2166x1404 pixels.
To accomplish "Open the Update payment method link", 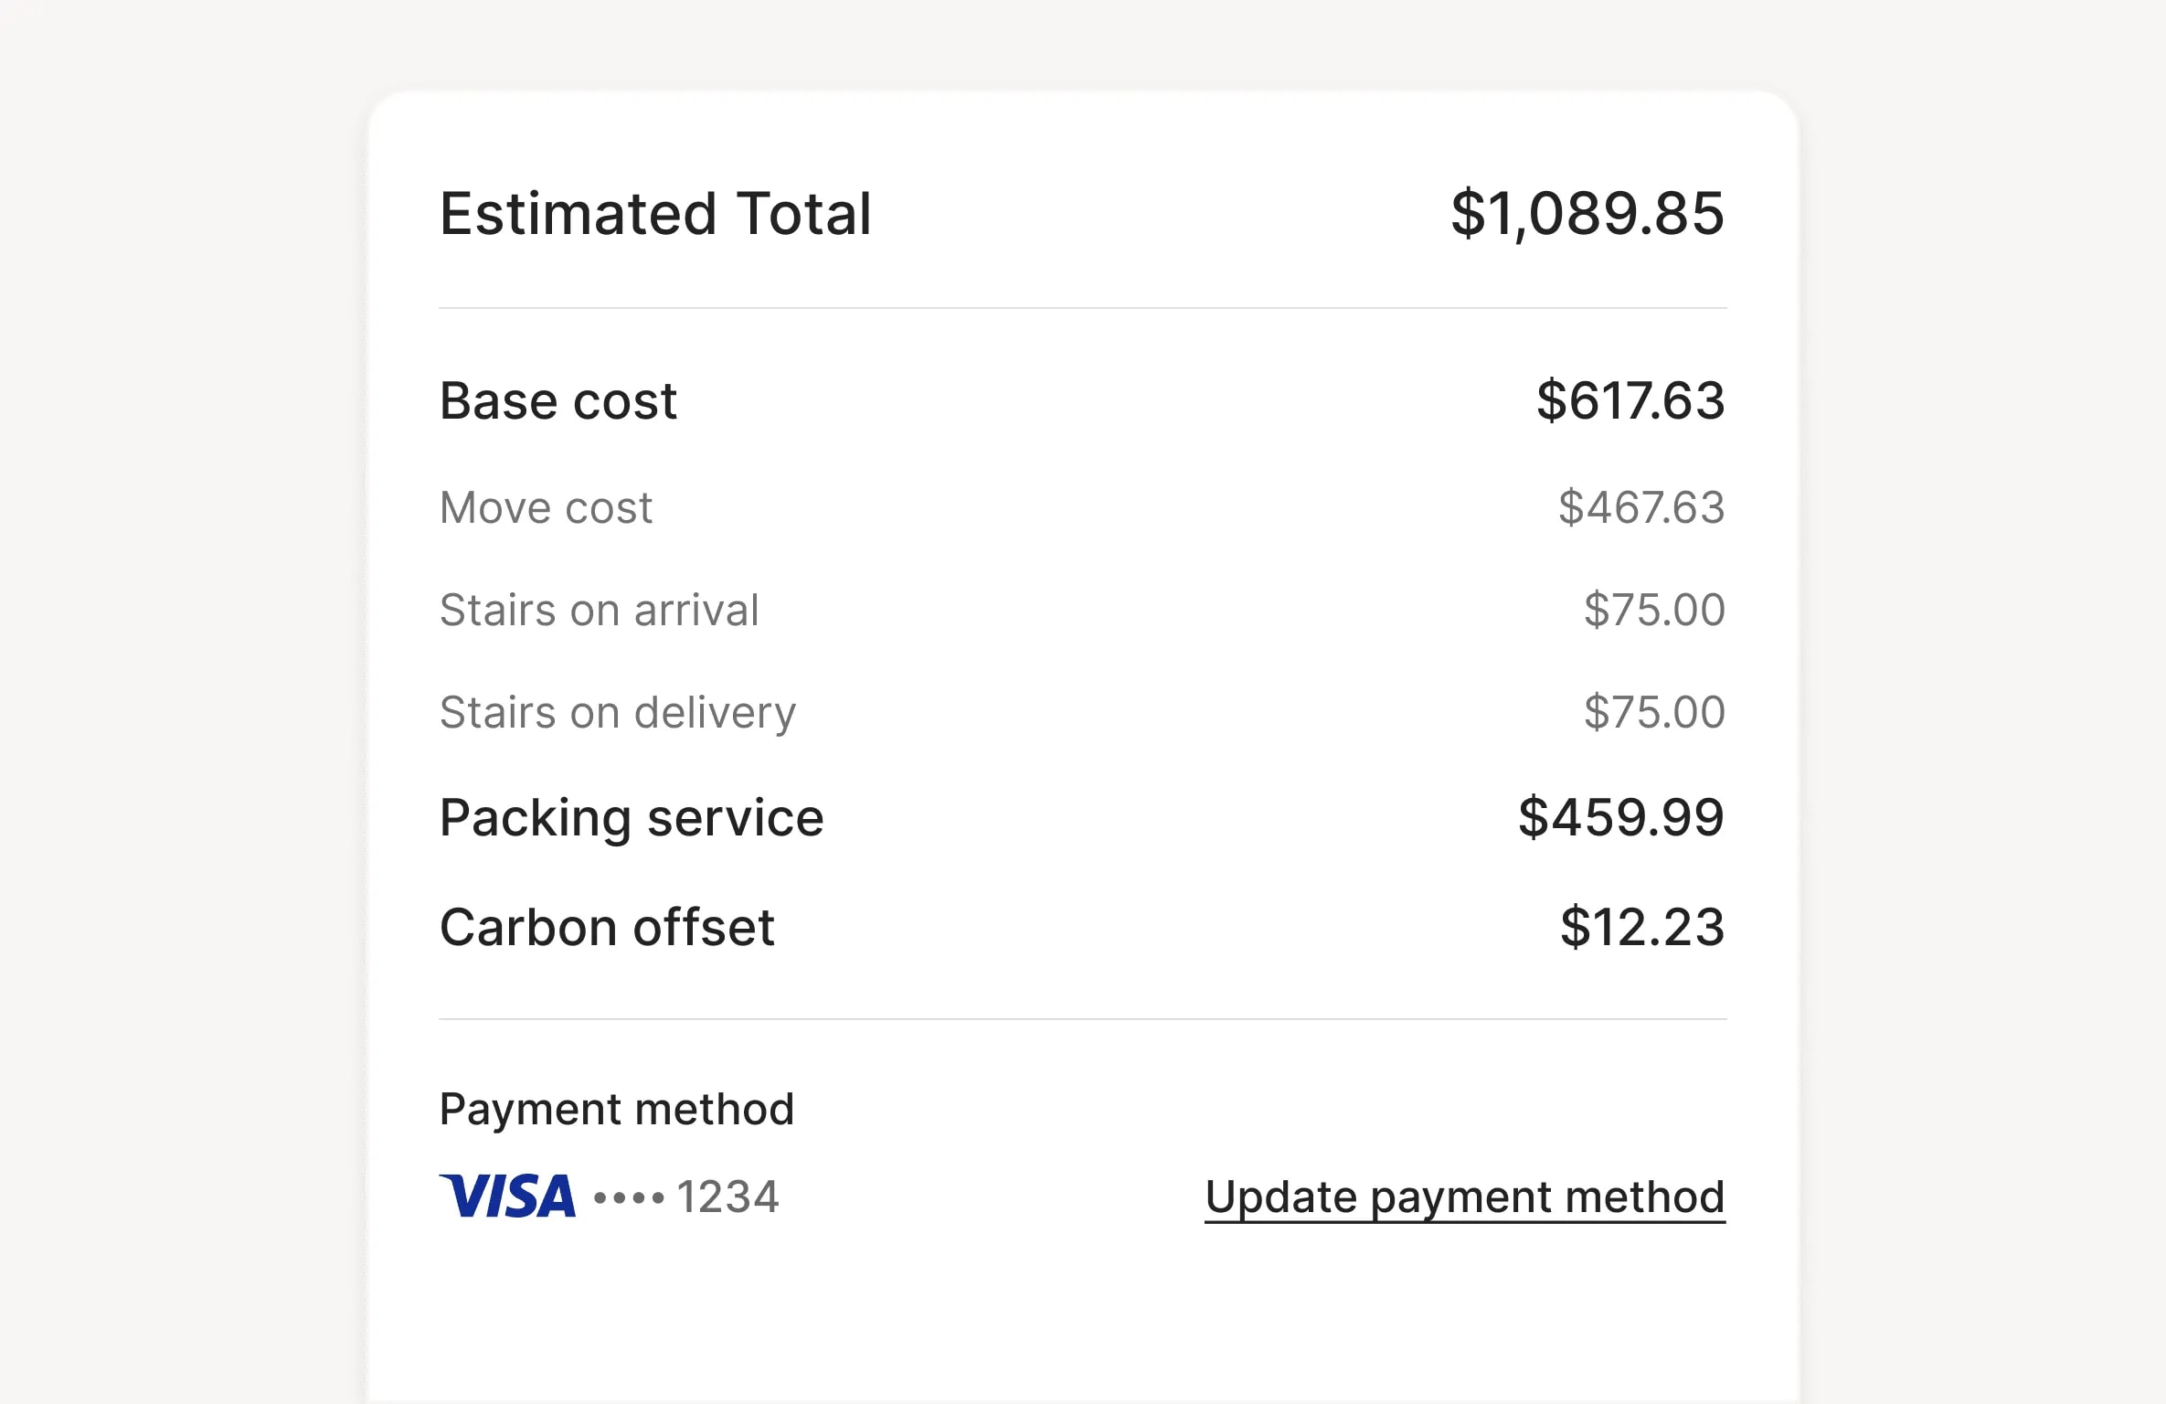I will point(1464,1197).
